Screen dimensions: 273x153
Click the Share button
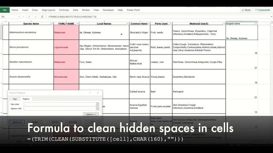pos(246,10)
